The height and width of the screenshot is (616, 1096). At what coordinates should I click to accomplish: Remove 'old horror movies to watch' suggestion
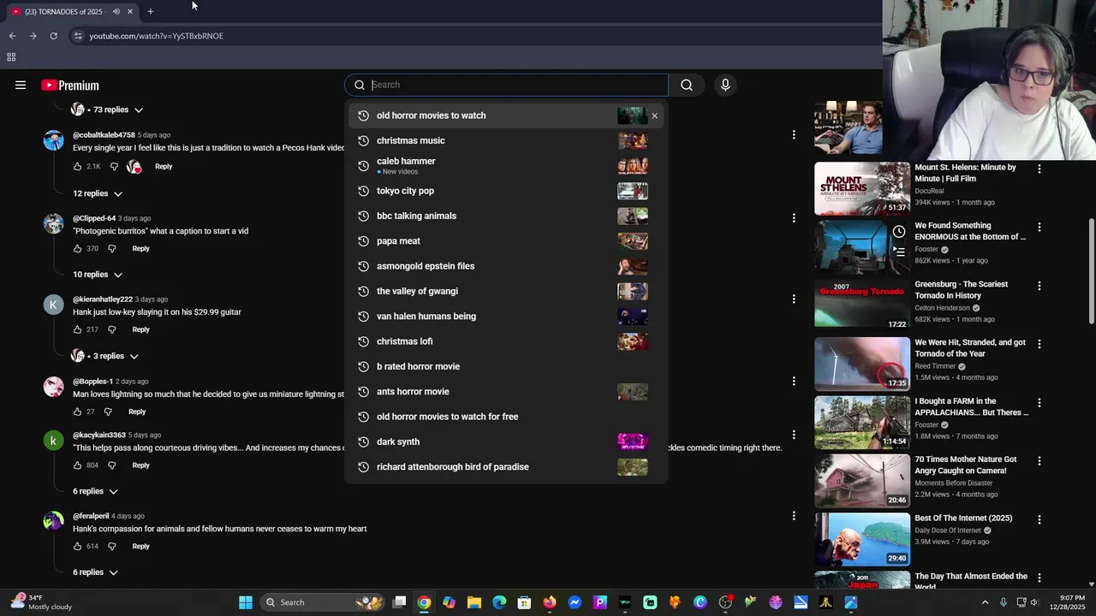(654, 115)
